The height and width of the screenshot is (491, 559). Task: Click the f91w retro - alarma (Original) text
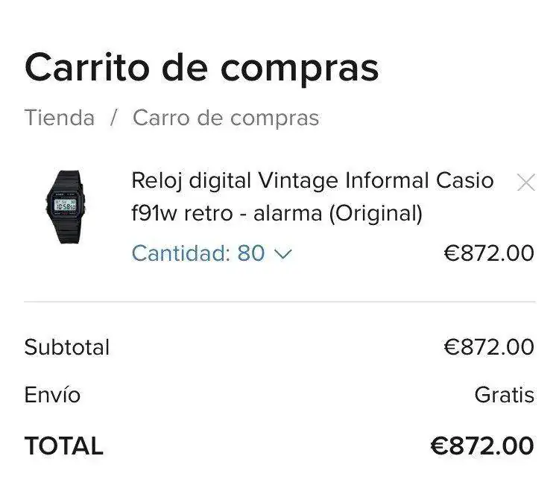277,214
